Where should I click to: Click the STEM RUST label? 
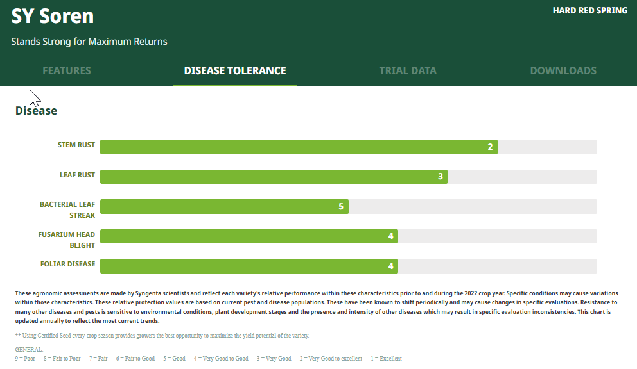(x=76, y=145)
